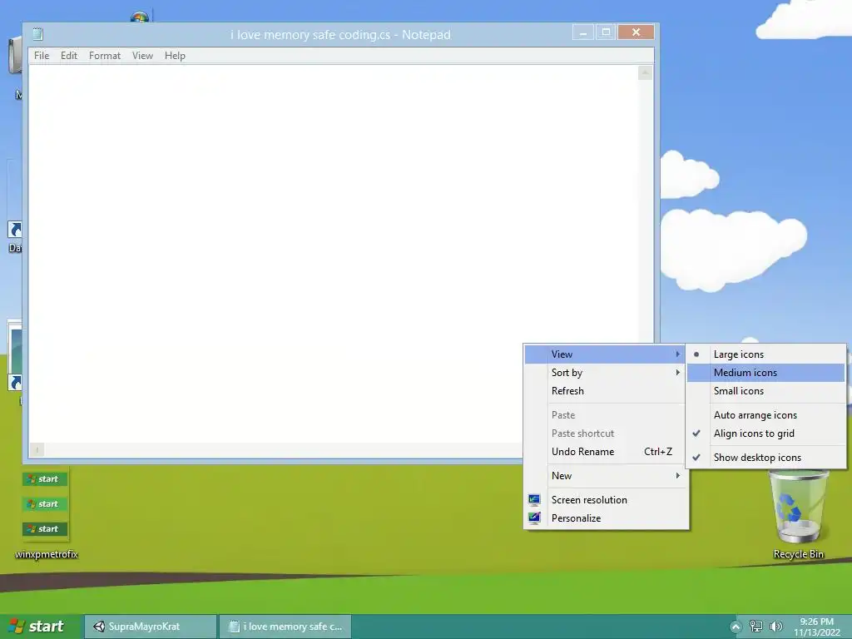This screenshot has height=639, width=852.
Task: Maximize the Notepad window
Action: (606, 32)
